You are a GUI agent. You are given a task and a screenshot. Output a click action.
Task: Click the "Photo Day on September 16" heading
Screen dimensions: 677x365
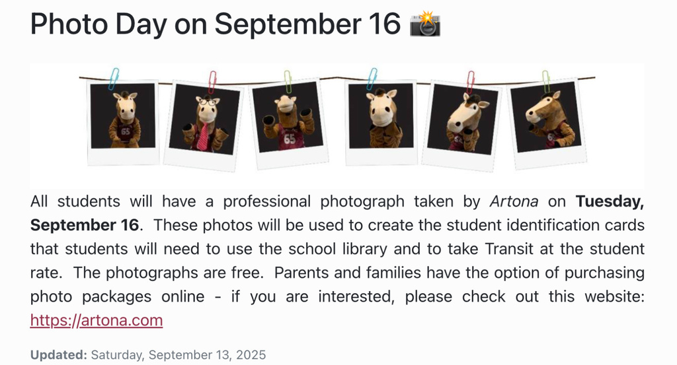point(216,24)
